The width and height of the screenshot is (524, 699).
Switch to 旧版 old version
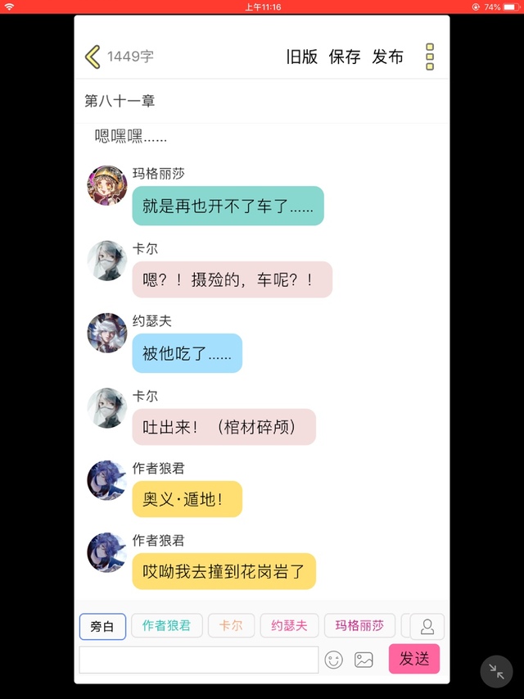301,57
